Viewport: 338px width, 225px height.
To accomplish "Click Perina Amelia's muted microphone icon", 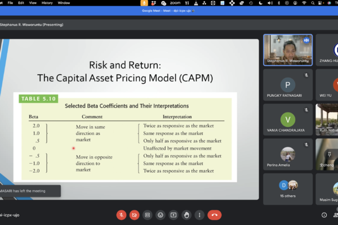I will click(x=306, y=145).
